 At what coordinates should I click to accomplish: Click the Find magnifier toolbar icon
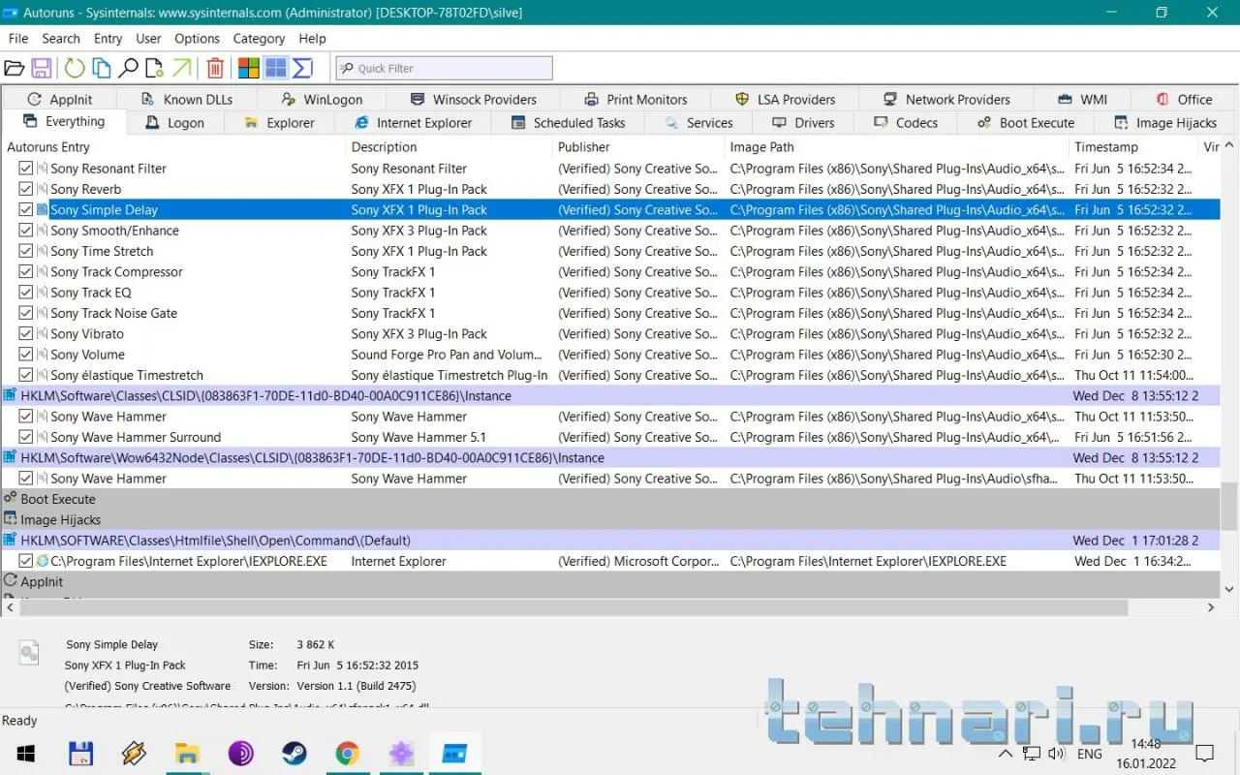coord(128,68)
